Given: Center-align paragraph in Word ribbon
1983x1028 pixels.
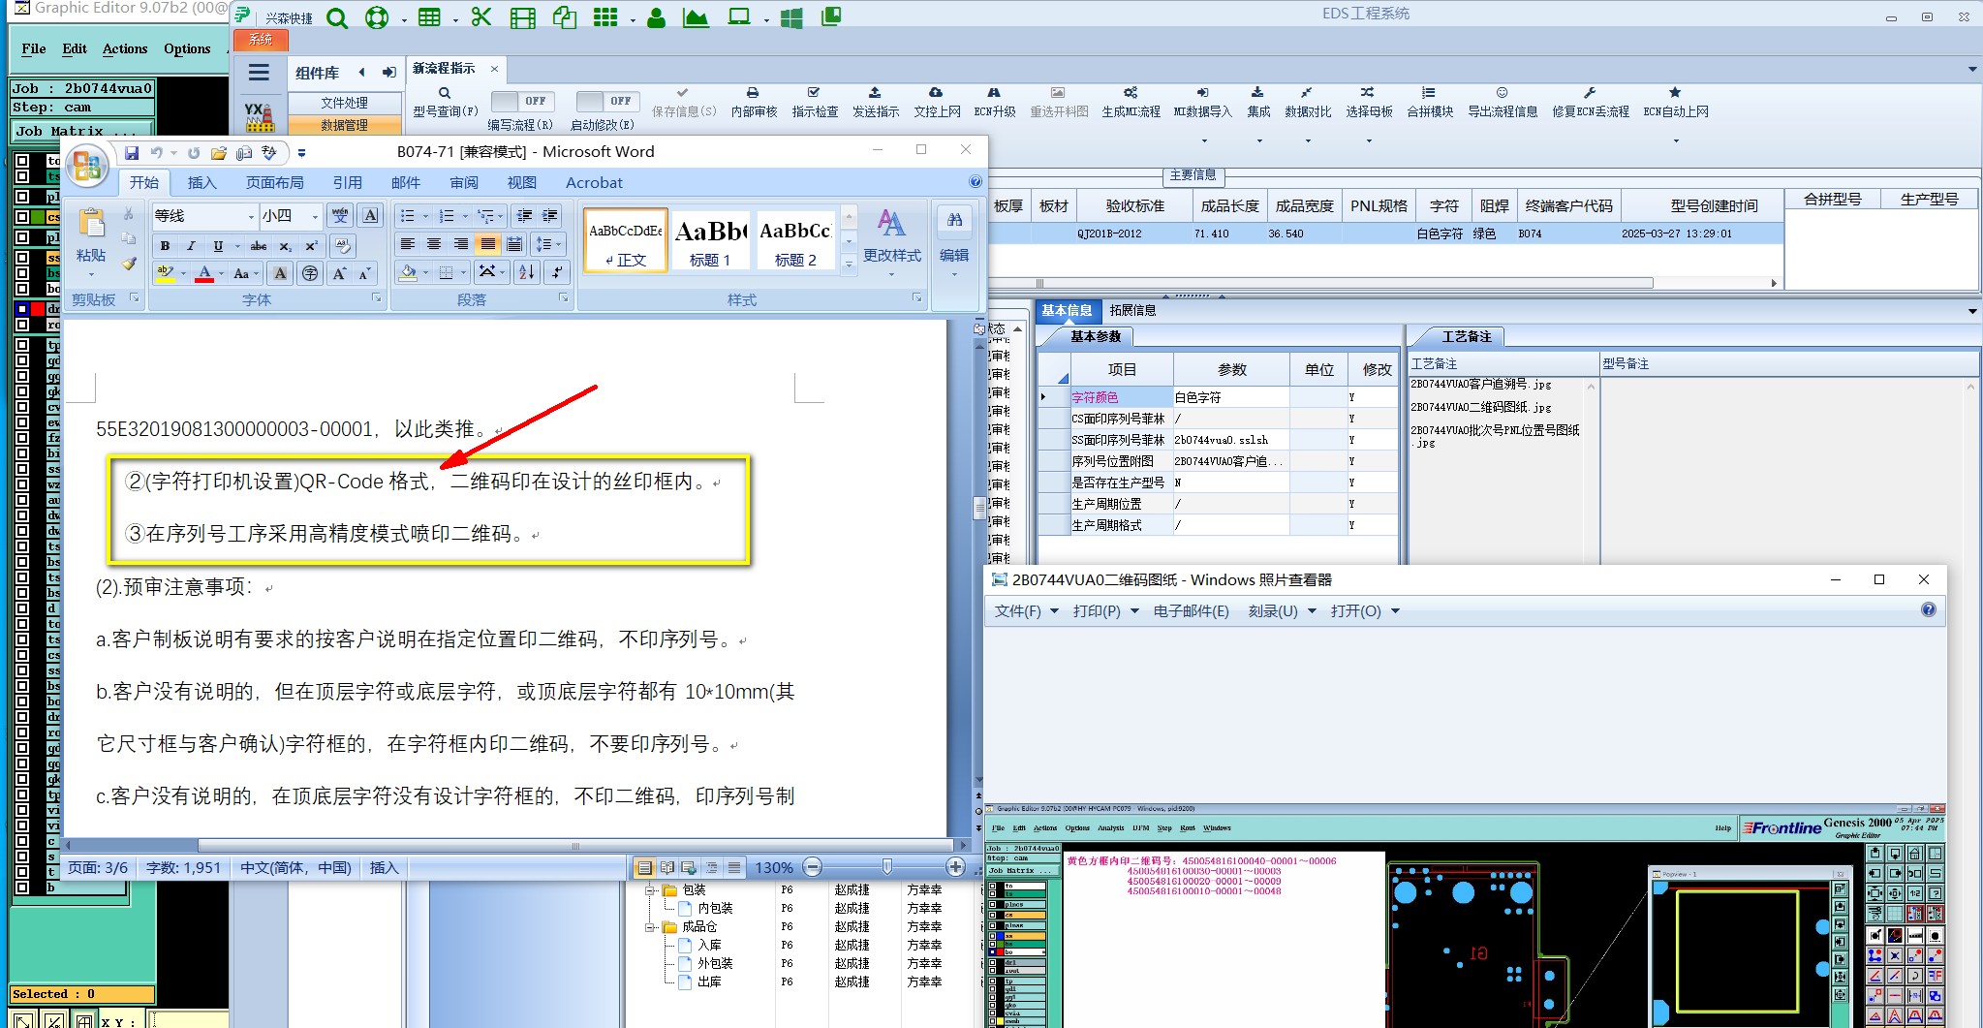Looking at the screenshot, I should 434,244.
